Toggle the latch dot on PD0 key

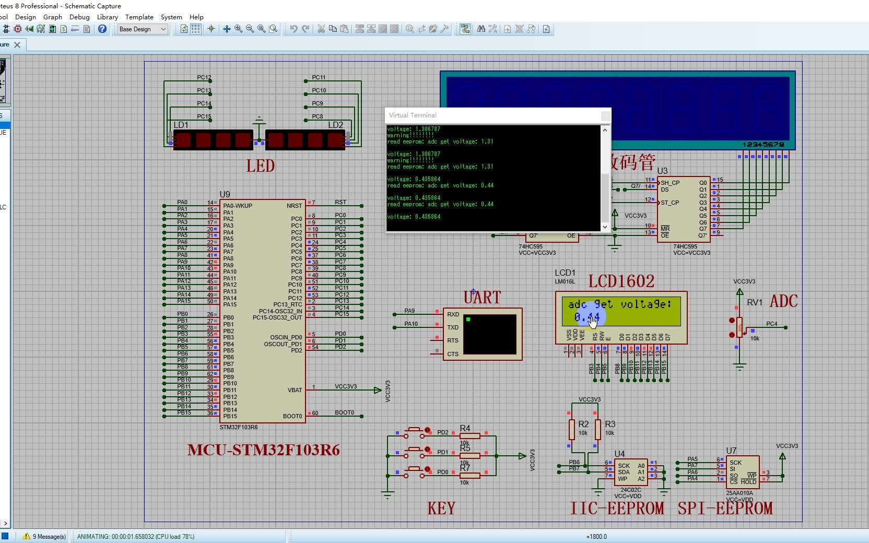pyautogui.click(x=428, y=469)
